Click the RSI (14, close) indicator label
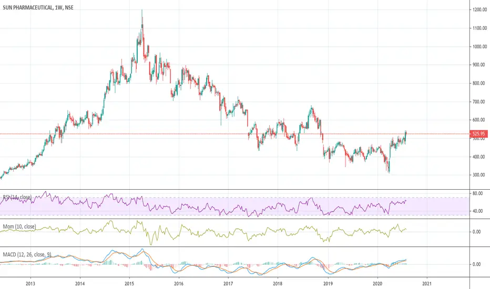Image resolution: width=490 pixels, height=289 pixels. [17, 197]
